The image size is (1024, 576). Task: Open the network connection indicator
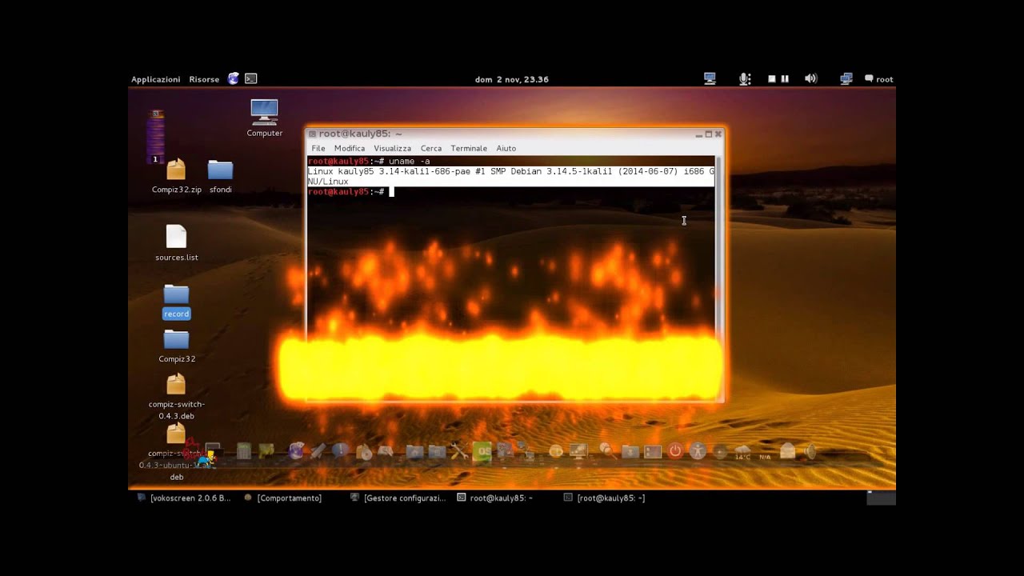click(846, 78)
